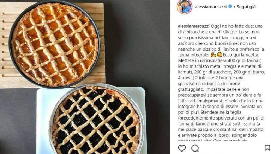Click the caption line mentioning 'farina integrale.'
The image size is (271, 154).
pos(194,55)
